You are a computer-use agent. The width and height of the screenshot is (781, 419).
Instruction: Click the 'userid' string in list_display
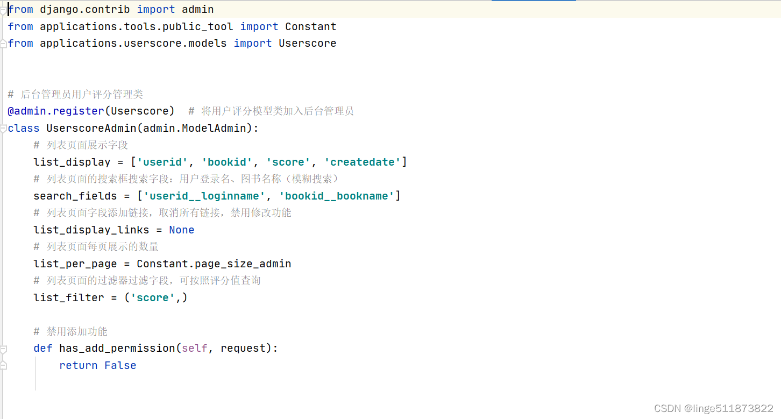click(162, 162)
